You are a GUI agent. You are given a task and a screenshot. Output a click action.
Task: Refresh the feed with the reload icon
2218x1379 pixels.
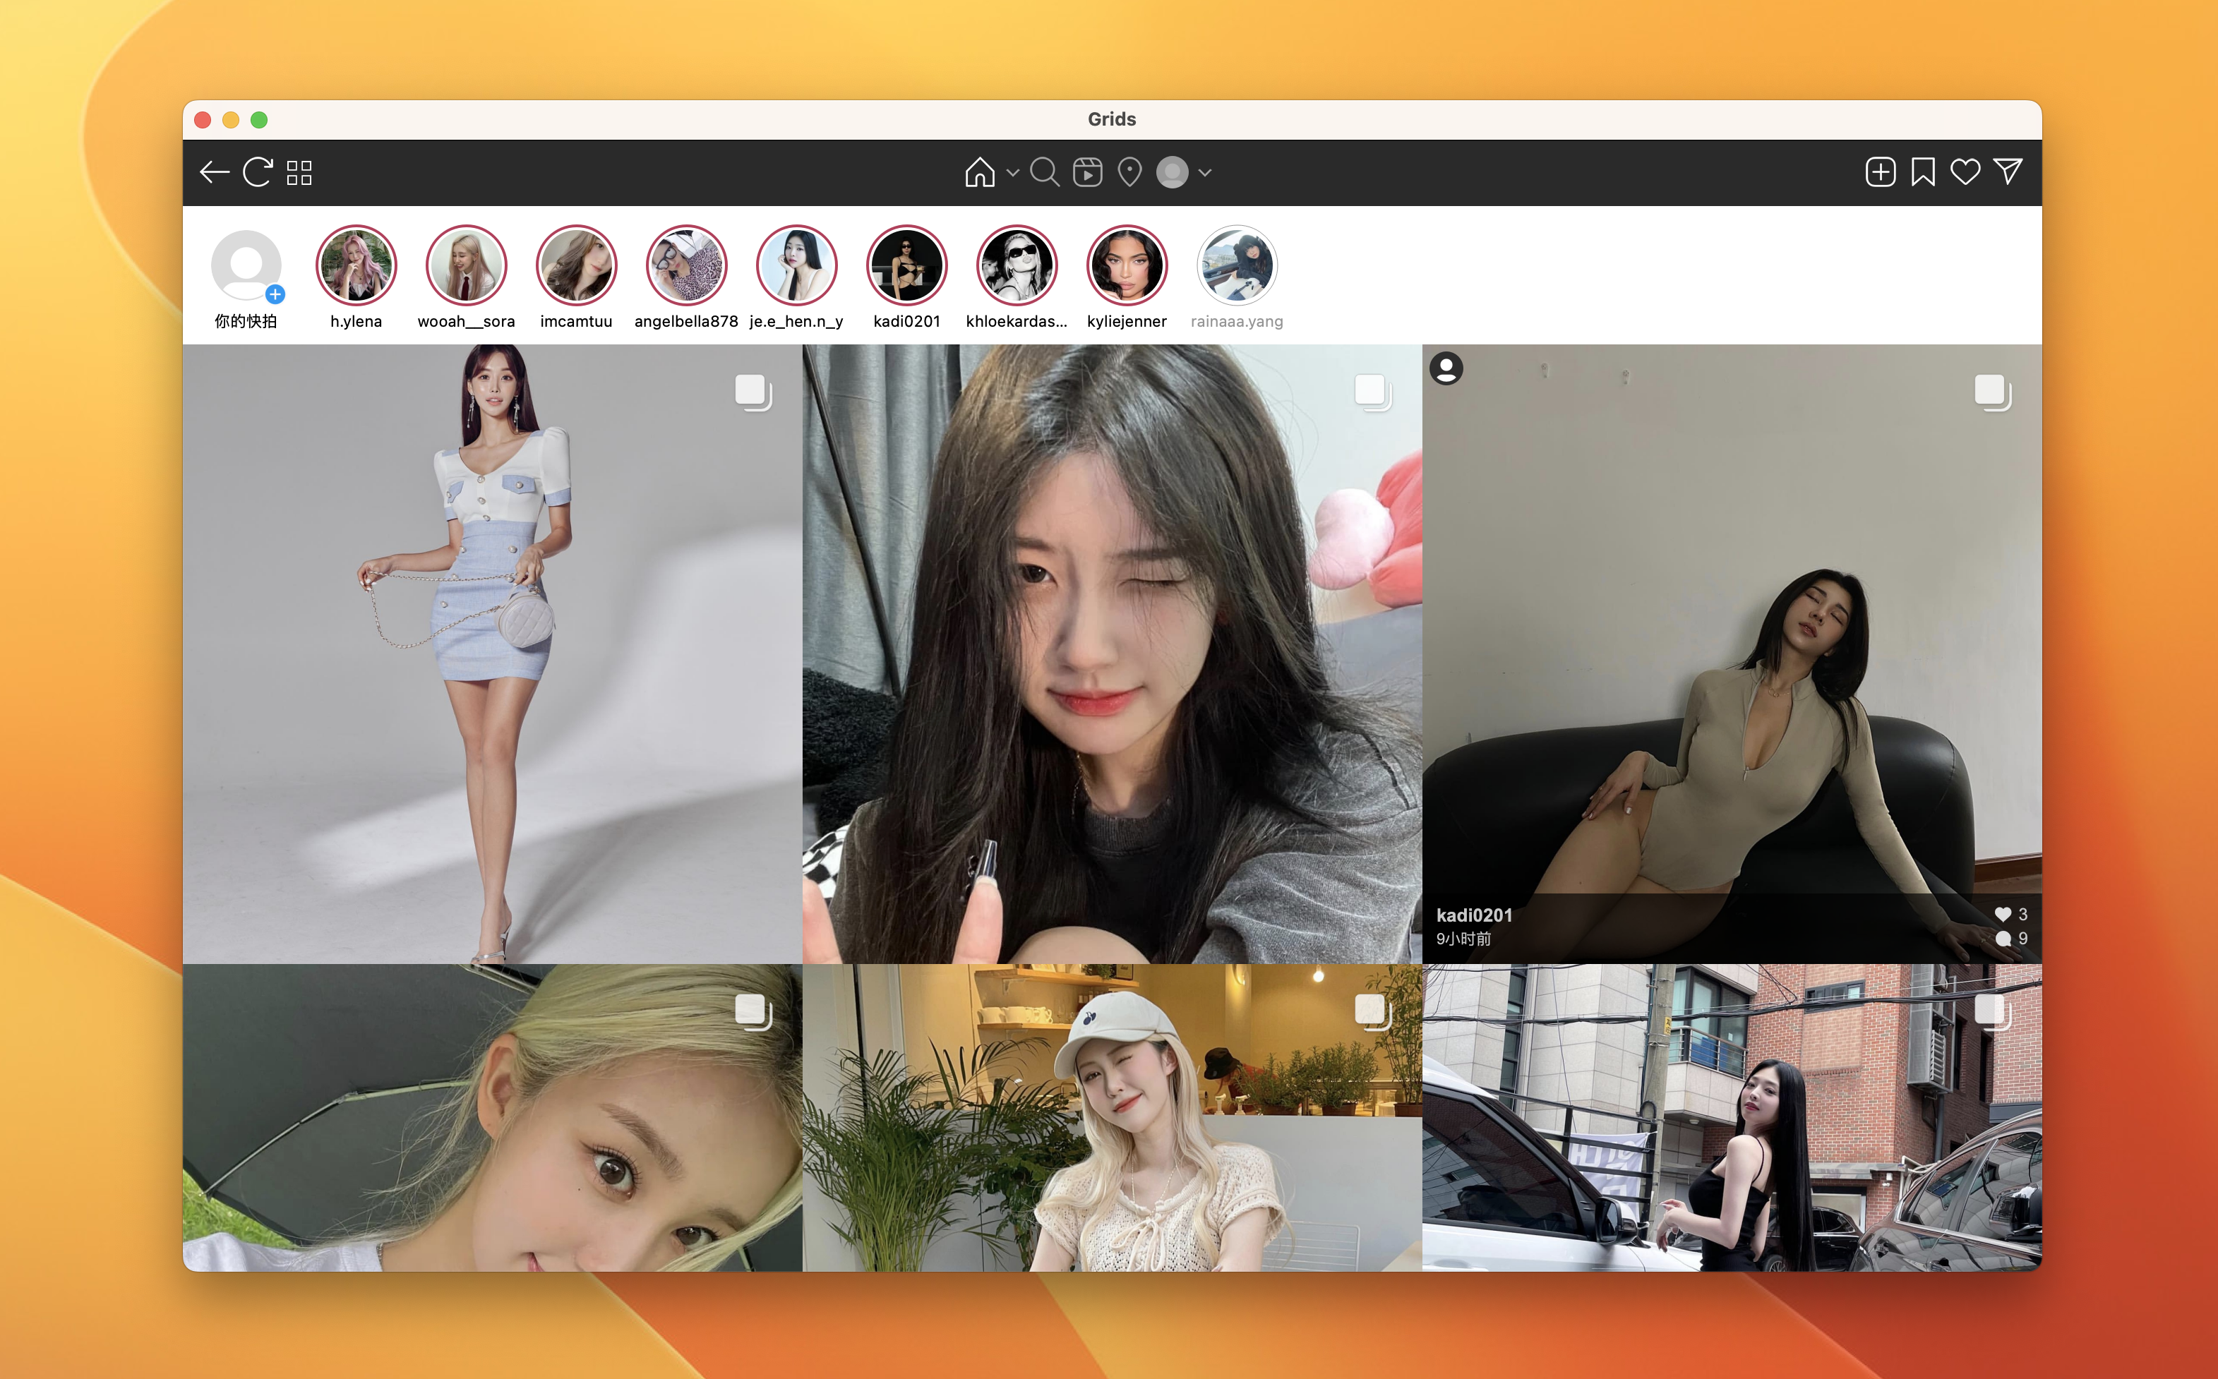[x=257, y=172]
